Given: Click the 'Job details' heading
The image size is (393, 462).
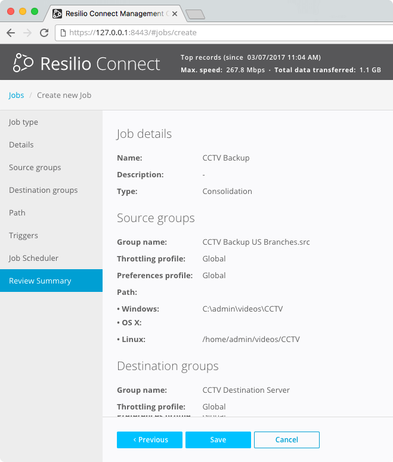Looking at the screenshot, I should pyautogui.click(x=144, y=134).
